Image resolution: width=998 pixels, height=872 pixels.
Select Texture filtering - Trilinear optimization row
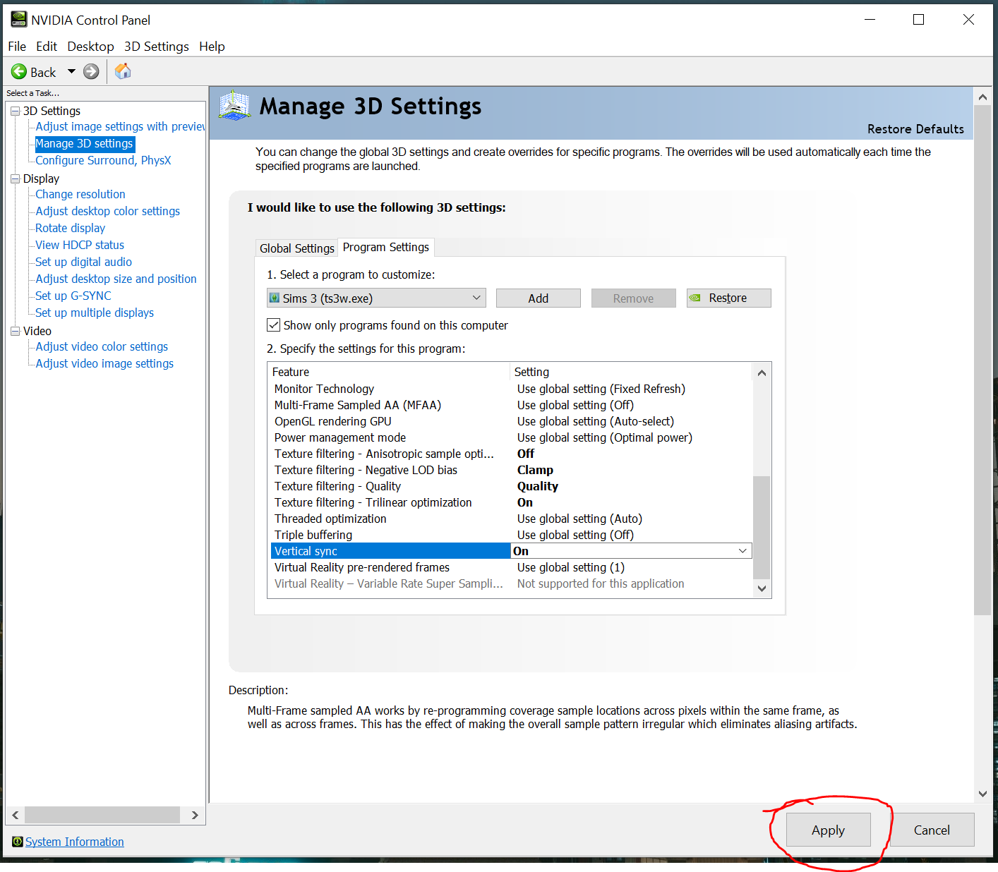512,502
